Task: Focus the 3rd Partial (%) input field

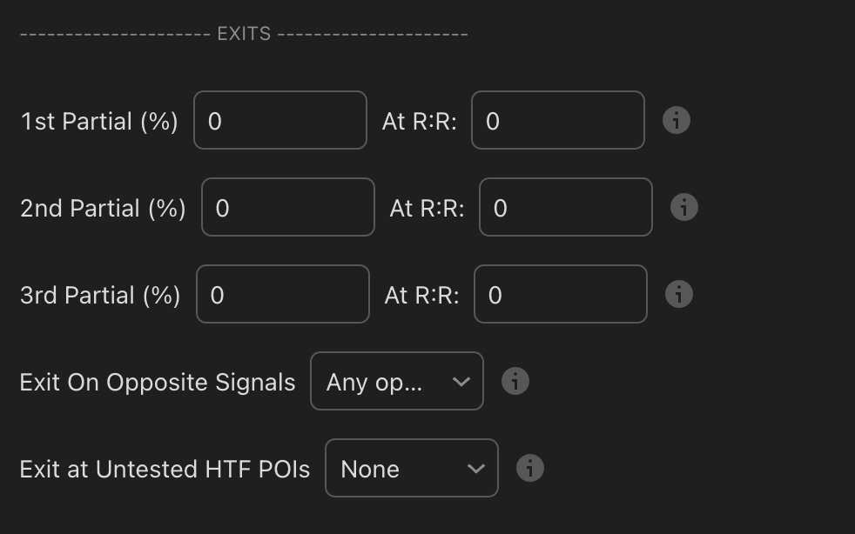Action: pos(282,294)
